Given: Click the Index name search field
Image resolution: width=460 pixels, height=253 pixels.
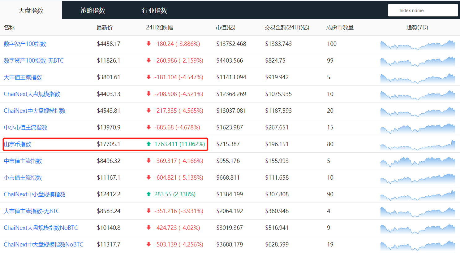Looking at the screenshot, I should (423, 11).
